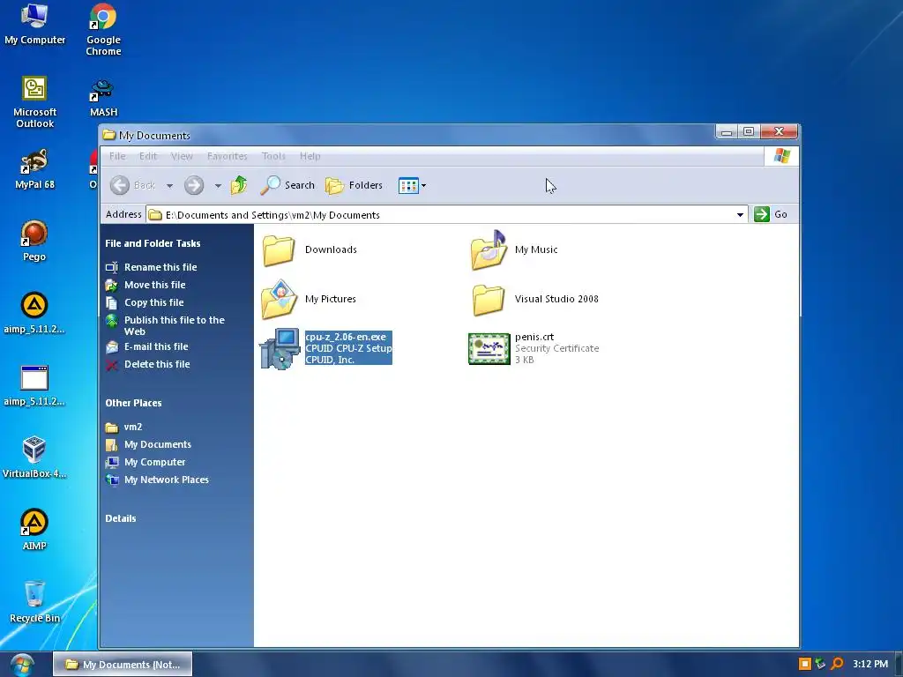Screen dimensions: 903x677
Task: Select the Downloads folder
Action: tap(310, 249)
